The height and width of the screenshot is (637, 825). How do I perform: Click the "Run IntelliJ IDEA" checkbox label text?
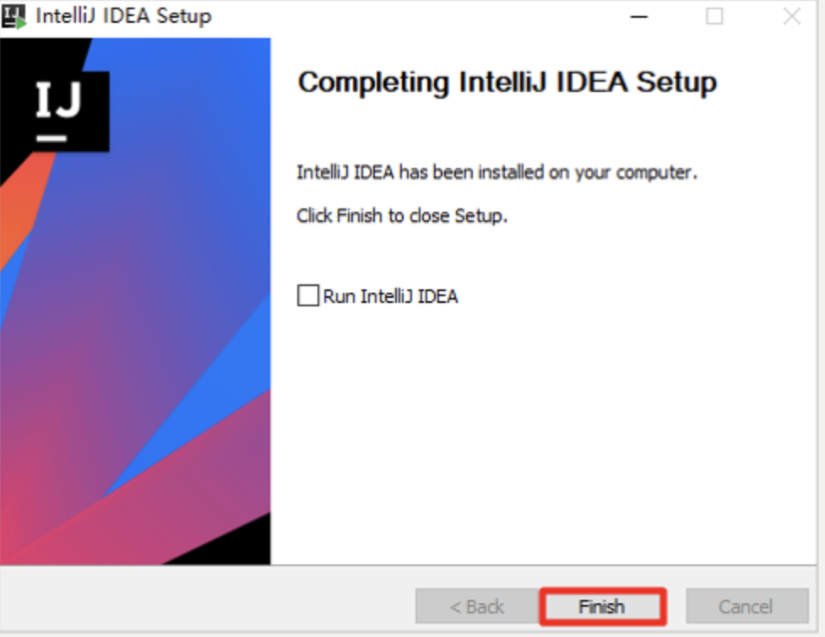click(x=390, y=296)
